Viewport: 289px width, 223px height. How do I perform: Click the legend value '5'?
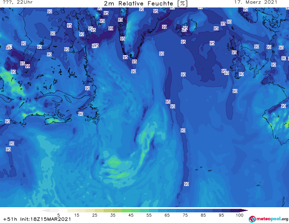click(58, 215)
